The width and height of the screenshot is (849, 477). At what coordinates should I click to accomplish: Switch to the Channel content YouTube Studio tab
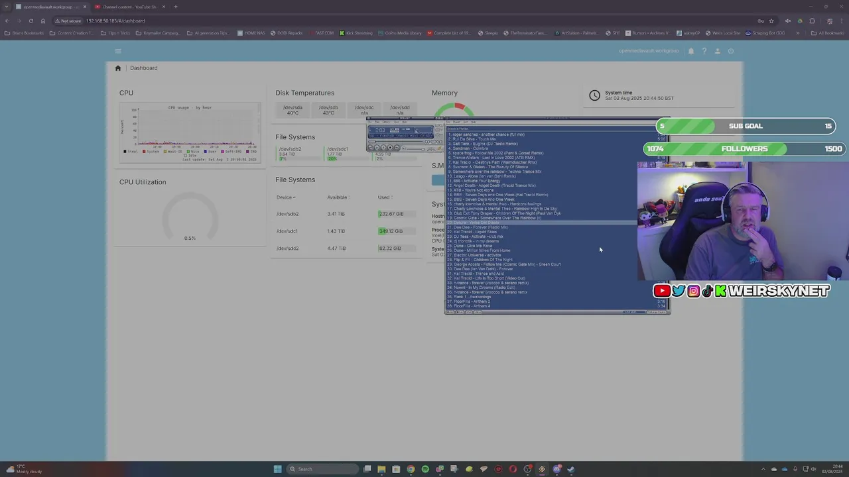[x=129, y=7]
